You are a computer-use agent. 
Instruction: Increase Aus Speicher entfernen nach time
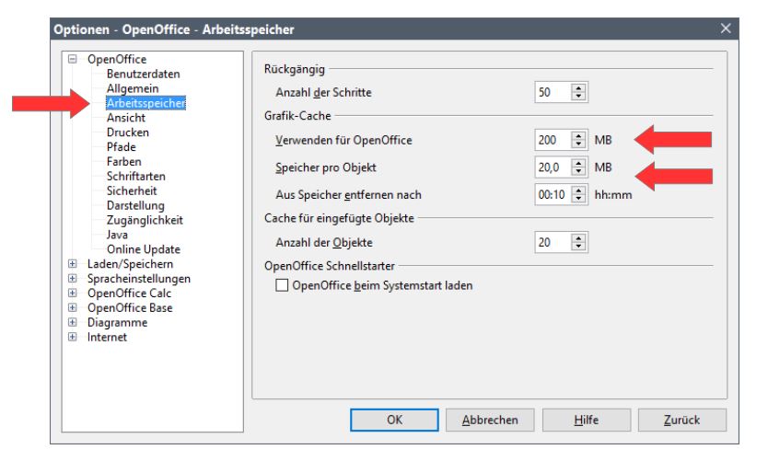pyautogui.click(x=578, y=190)
